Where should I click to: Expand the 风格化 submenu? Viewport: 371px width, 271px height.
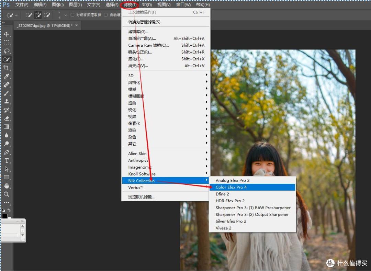tap(166, 82)
